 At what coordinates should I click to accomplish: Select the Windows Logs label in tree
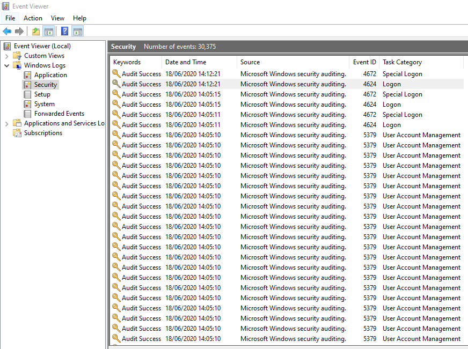pos(45,65)
